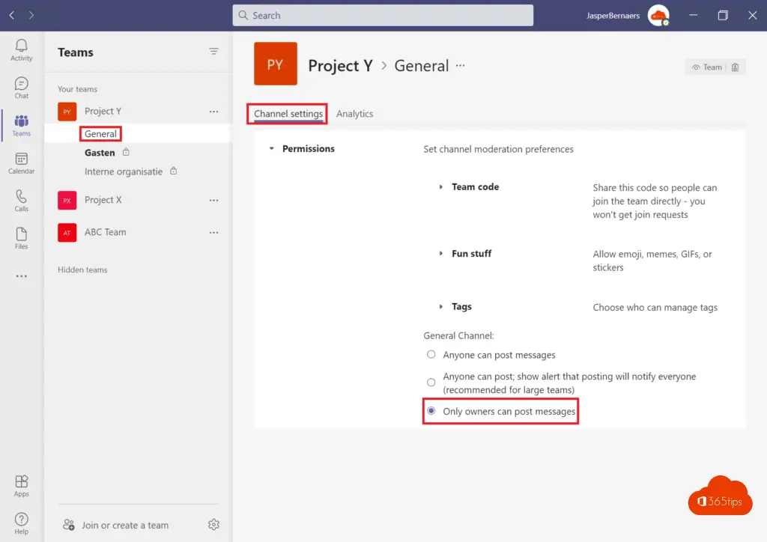767x542 pixels.
Task: Collapse the Permissions section
Action: 271,148
